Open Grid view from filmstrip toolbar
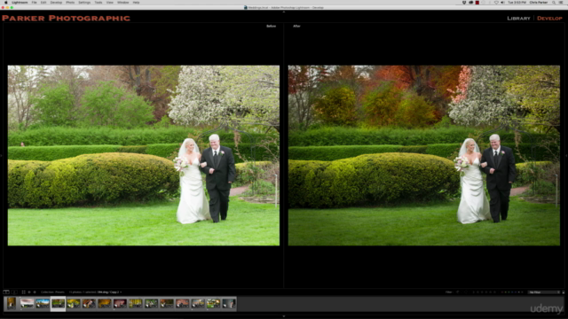The image size is (568, 319). 24,292
